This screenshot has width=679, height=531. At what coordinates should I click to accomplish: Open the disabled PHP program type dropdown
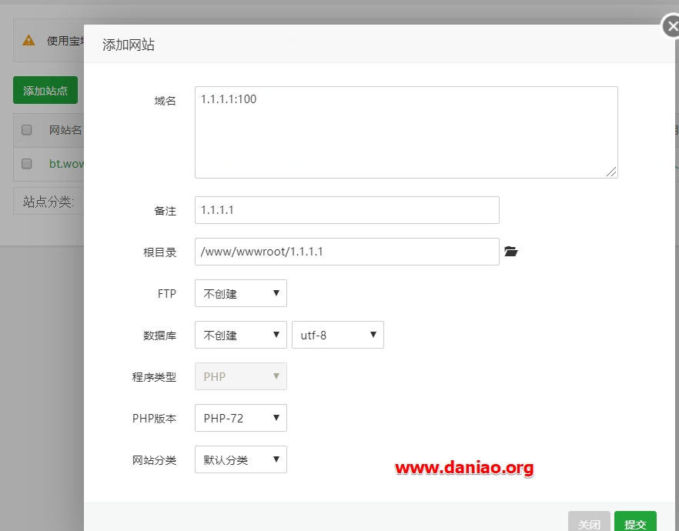(241, 376)
